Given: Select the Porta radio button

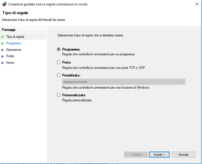Looking at the screenshot, I should tap(59, 62).
